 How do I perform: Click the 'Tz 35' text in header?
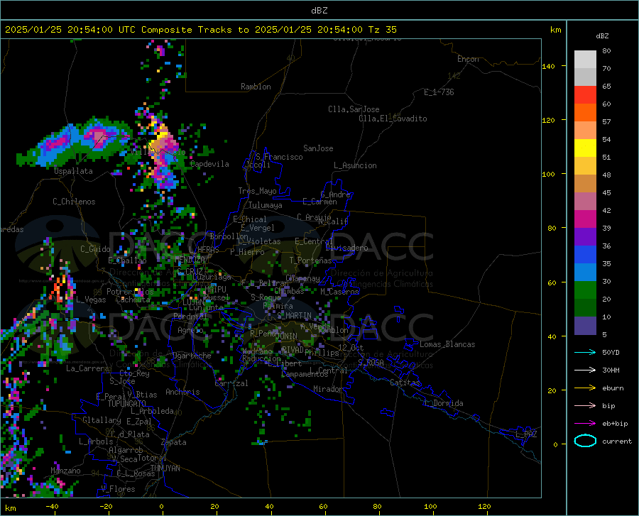click(x=383, y=30)
